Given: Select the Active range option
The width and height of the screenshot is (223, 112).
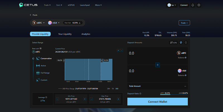Looking at the screenshot, I should [x=41, y=66].
